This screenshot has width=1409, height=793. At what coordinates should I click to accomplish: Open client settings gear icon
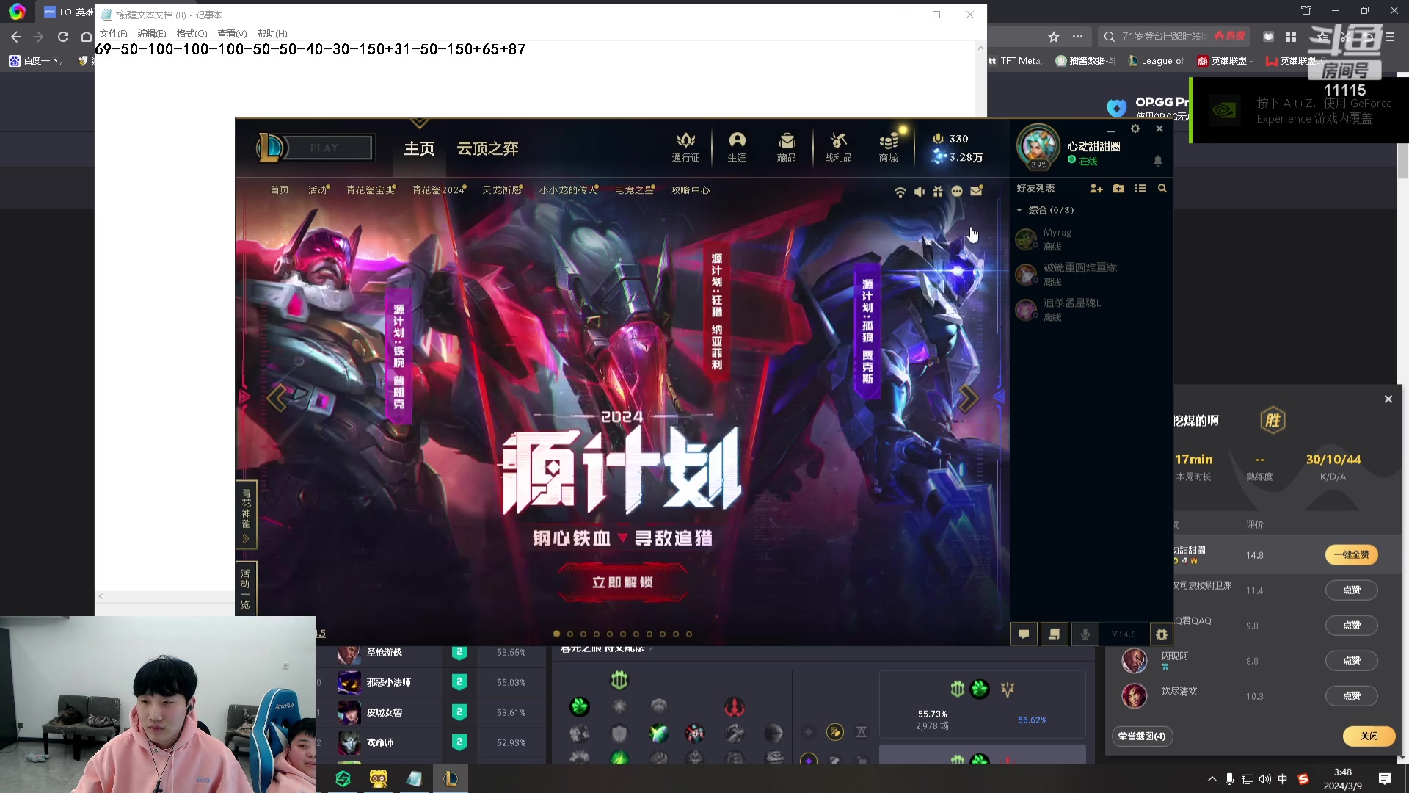[1135, 128]
